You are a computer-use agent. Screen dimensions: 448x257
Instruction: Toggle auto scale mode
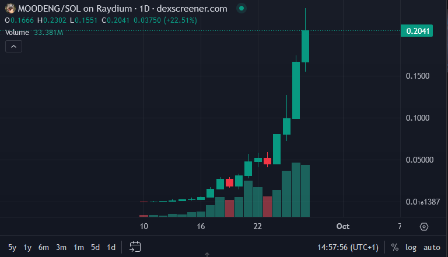point(432,247)
